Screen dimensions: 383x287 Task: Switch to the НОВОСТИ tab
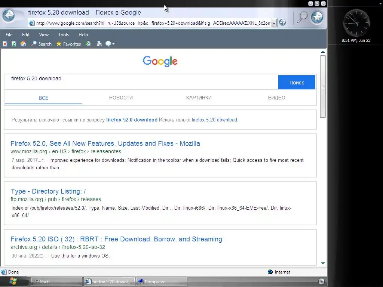tap(121, 98)
